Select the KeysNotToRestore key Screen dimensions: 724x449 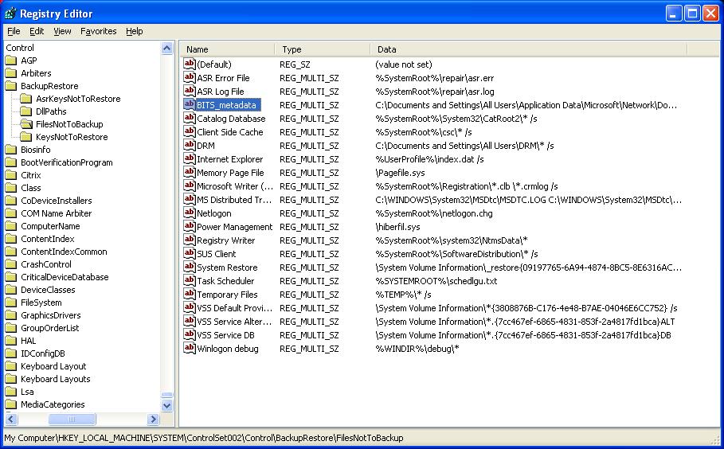72,137
